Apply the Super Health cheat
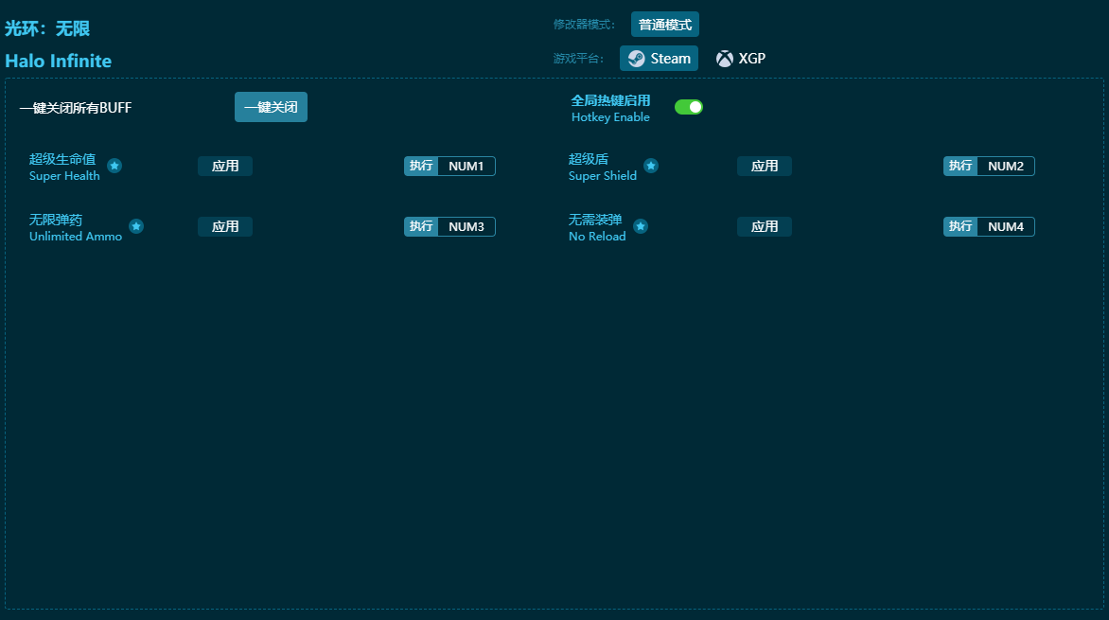The height and width of the screenshot is (620, 1109). click(x=225, y=167)
